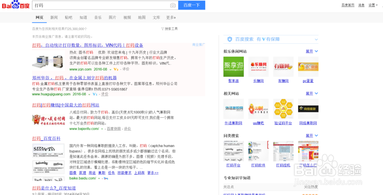Click the blue bow icon after baike.baidu.com
The height and width of the screenshot is (195, 383).
click(x=106, y=179)
